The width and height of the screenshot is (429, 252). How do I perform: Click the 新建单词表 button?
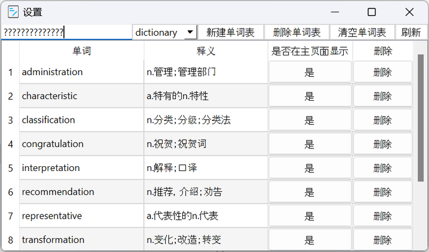(x=230, y=32)
